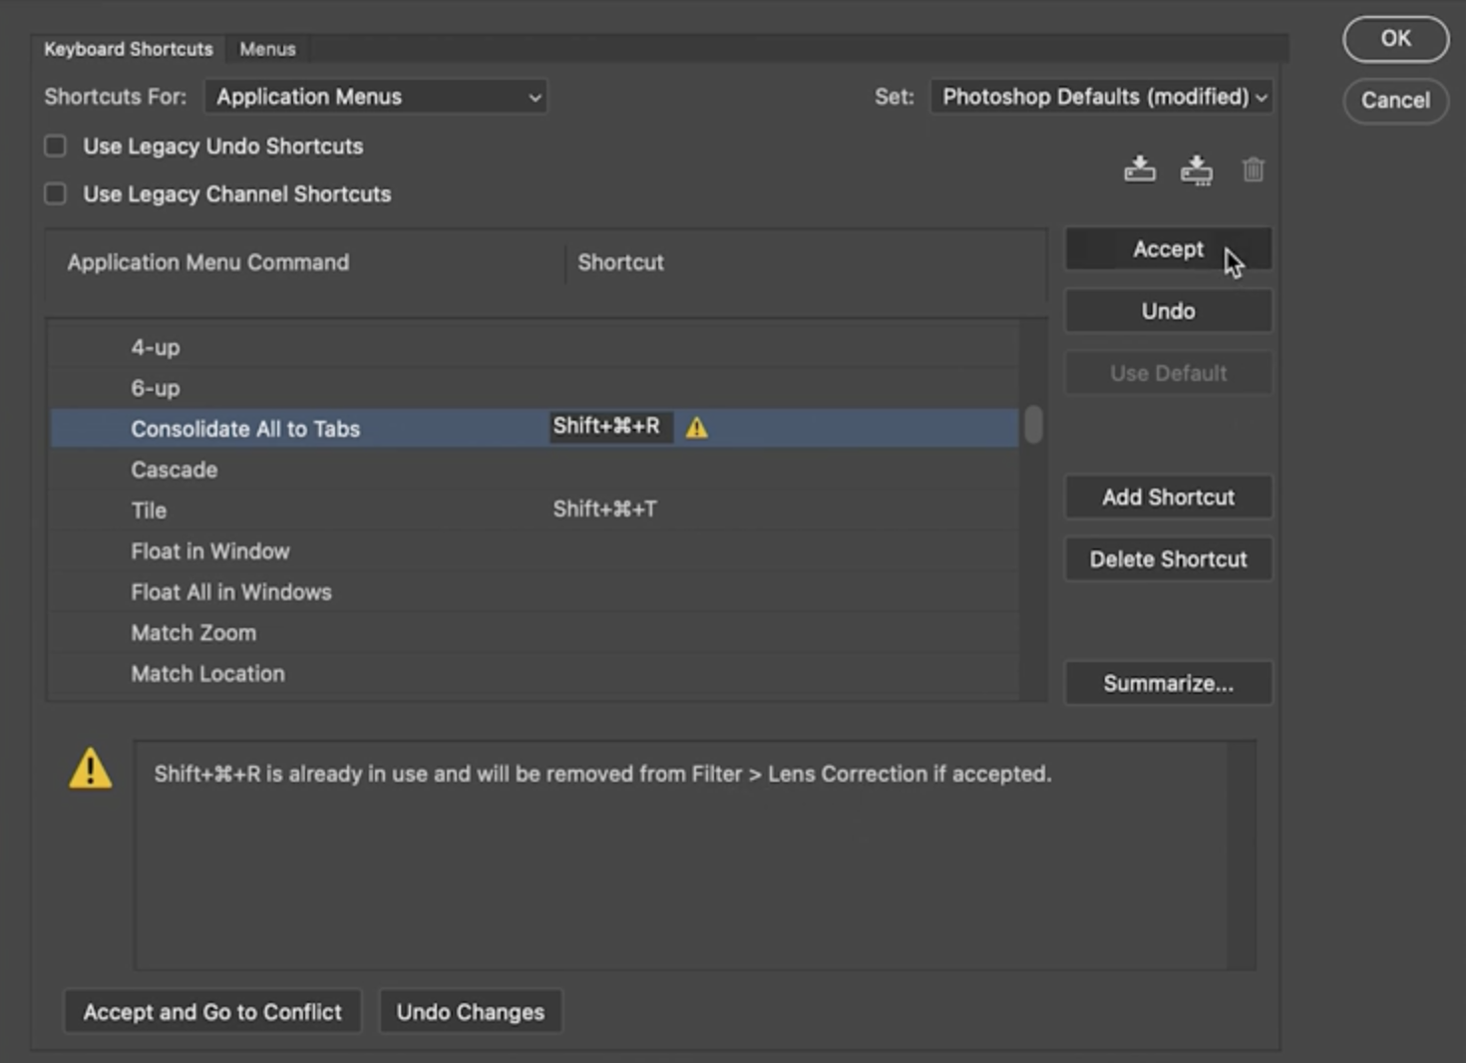Click the save current shortcut set icon
The image size is (1466, 1063).
[1140, 170]
